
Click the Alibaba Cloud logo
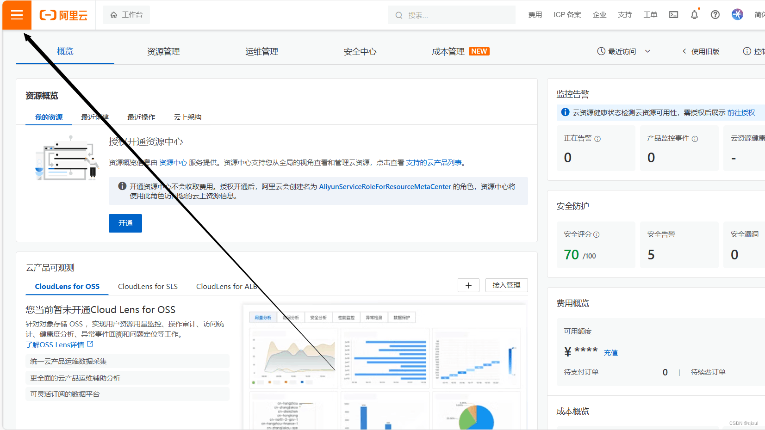(63, 15)
